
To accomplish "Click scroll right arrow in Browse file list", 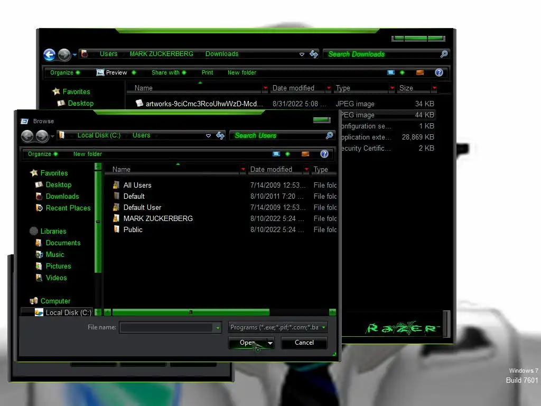I will click(333, 312).
